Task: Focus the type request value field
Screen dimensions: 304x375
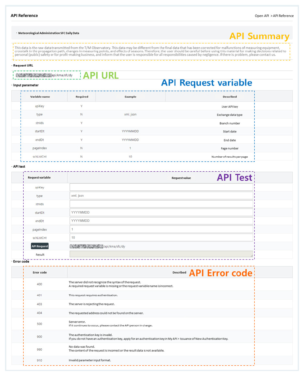Action: [x=161, y=196]
